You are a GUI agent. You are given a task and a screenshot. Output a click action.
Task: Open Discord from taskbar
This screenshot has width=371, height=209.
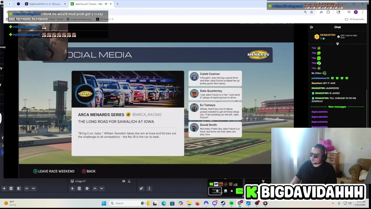point(214,203)
